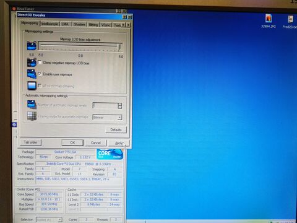The height and width of the screenshot is (223, 297).
Task: Toggle the mipmap dithering checkbox
Action: 40,85
